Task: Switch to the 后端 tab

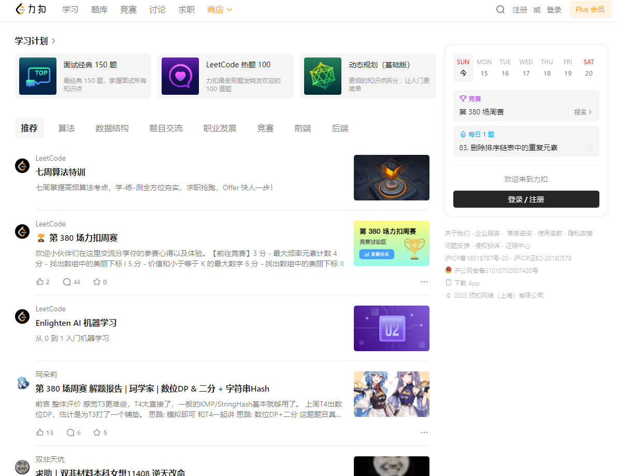Action: tap(340, 128)
